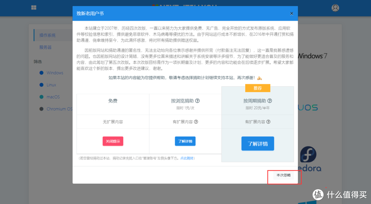Show help beside 有扩展内容 in 按周期捐助 column
Image resolution: width=371 pixels, height=204 pixels.
coord(268,122)
